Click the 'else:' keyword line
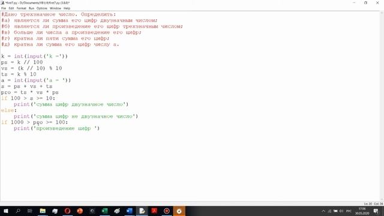Viewport: 384px width, 216px height. pyautogui.click(x=9, y=110)
